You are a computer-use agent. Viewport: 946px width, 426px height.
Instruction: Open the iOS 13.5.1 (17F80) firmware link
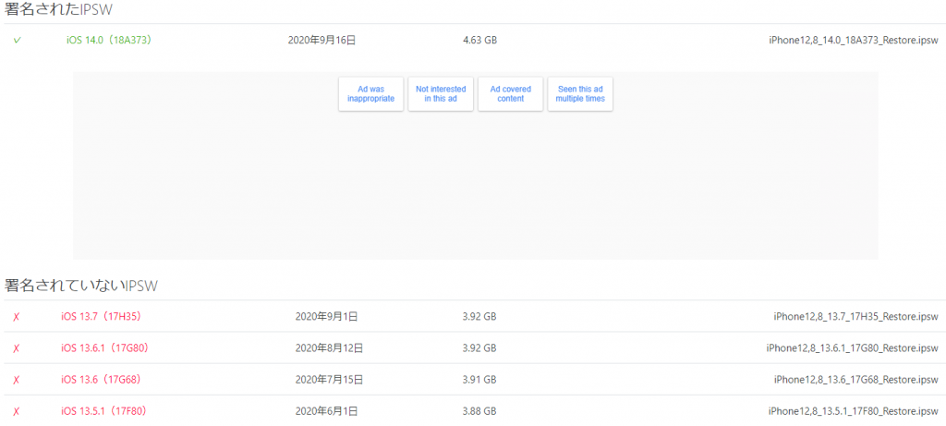[103, 411]
